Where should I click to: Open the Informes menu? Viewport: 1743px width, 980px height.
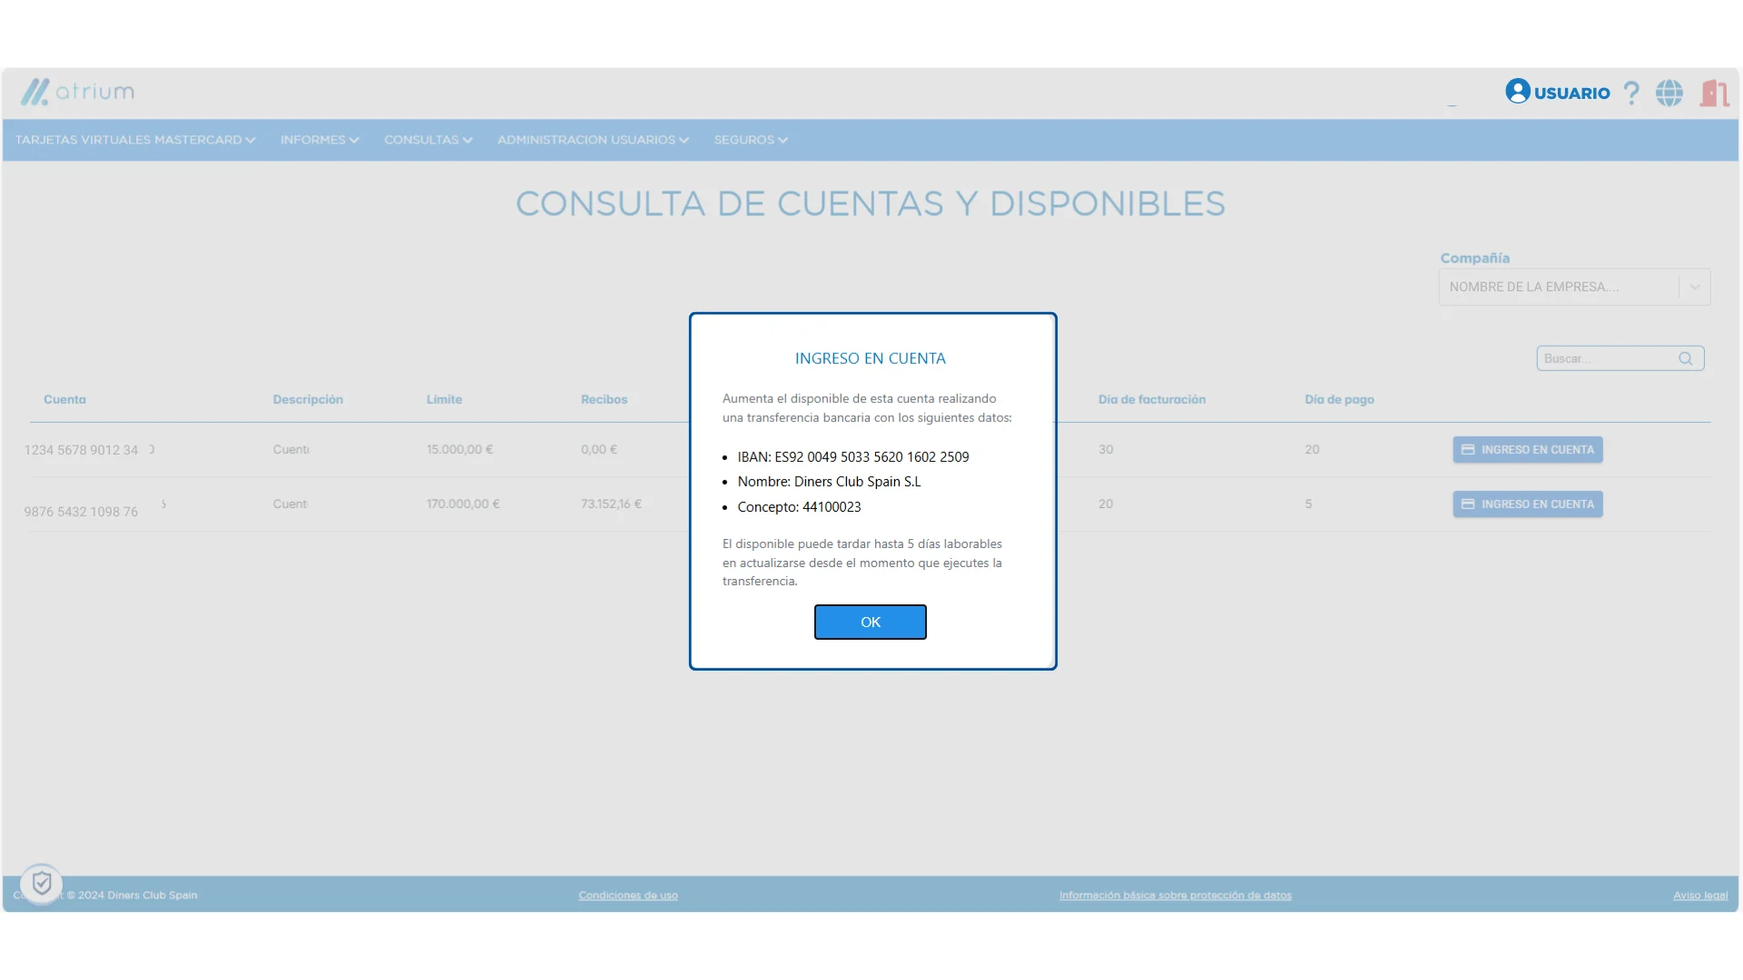320,140
